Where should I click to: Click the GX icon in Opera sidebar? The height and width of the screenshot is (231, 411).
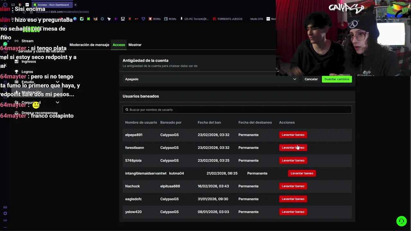point(5,220)
